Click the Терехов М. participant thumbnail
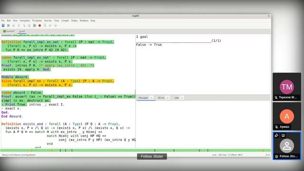Viewport: 304px width, 171px height. [x=287, y=87]
